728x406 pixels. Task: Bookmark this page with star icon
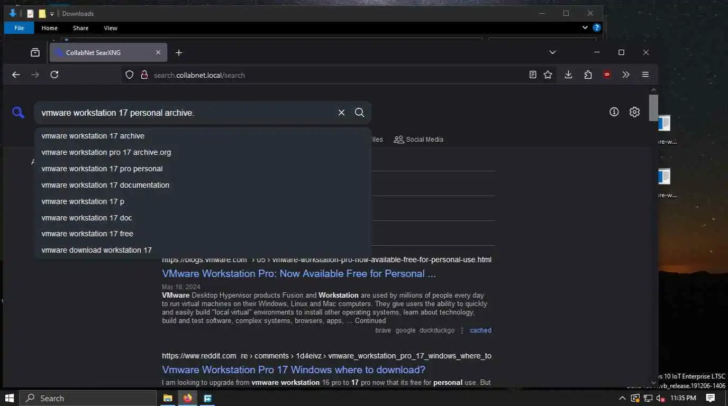pyautogui.click(x=548, y=75)
